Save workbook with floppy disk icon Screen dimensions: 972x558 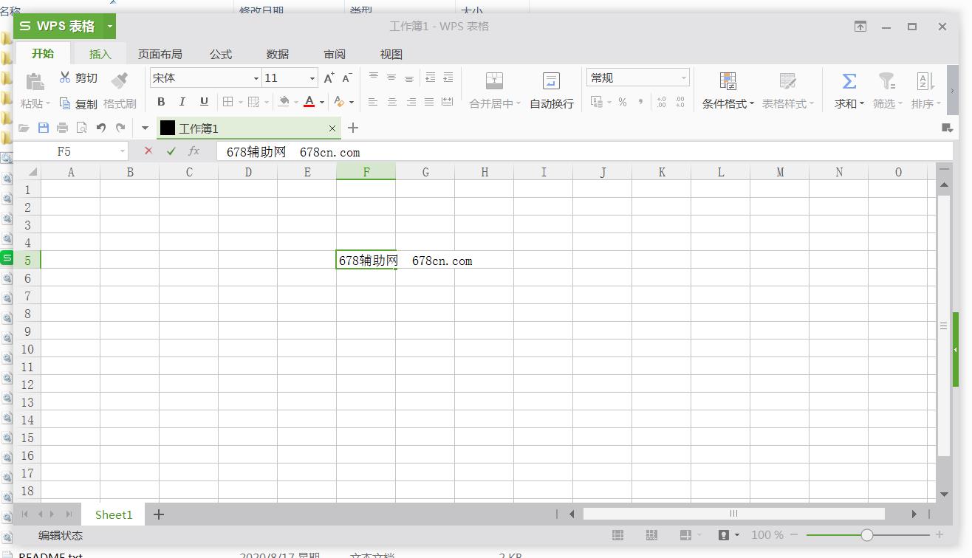point(44,128)
